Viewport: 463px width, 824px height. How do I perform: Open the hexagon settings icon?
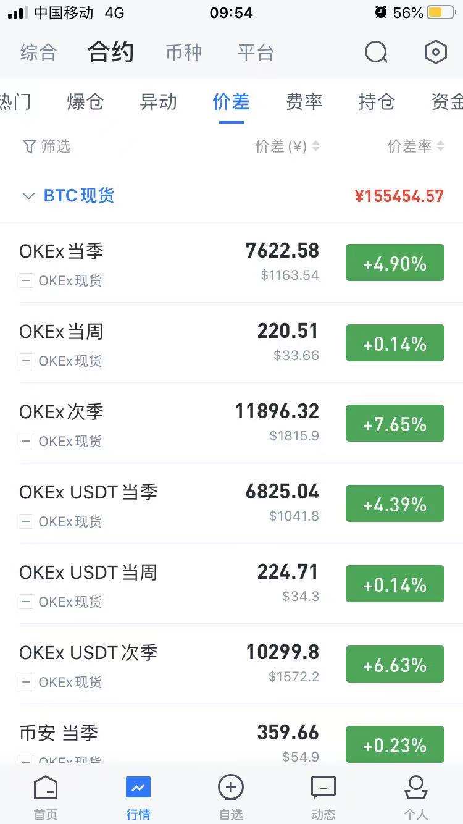tap(435, 53)
